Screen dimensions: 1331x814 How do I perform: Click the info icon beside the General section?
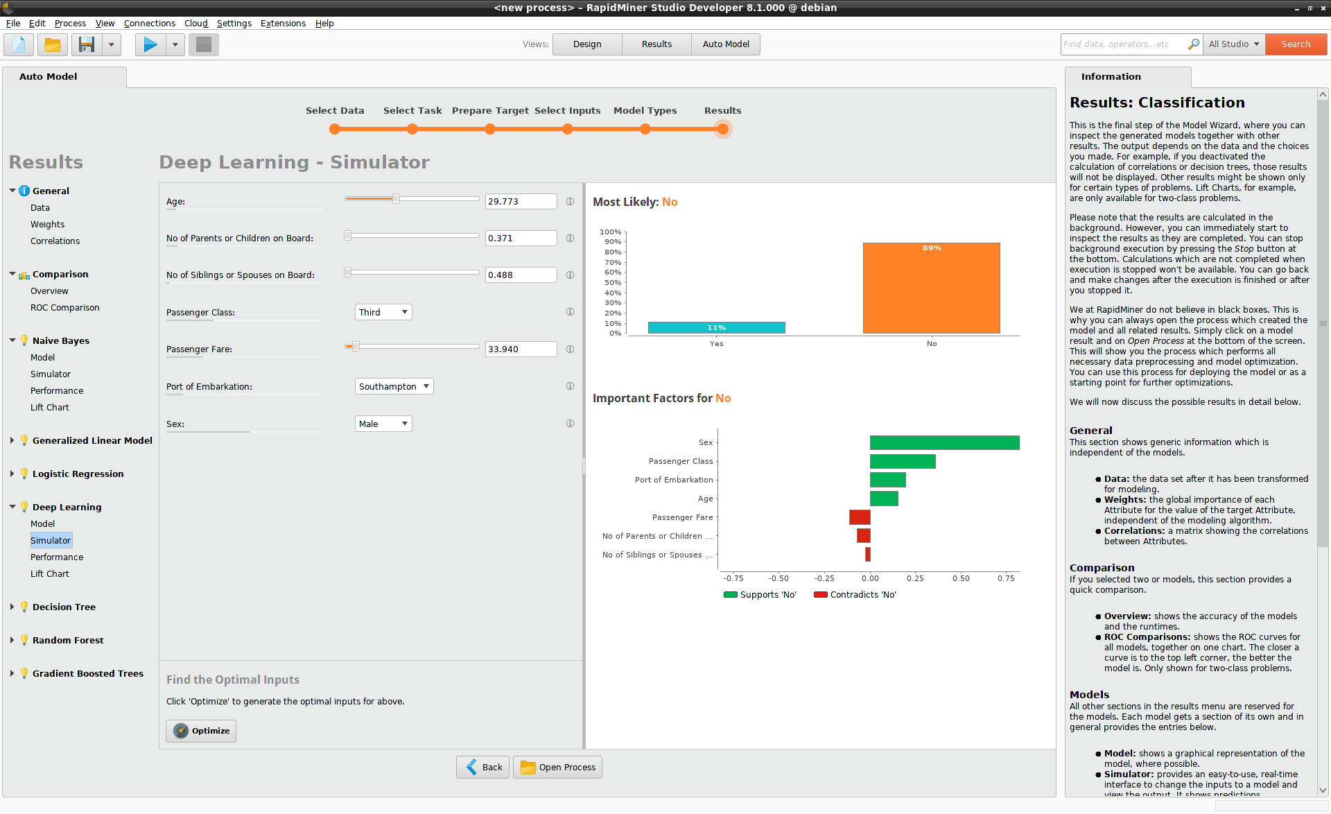24,190
